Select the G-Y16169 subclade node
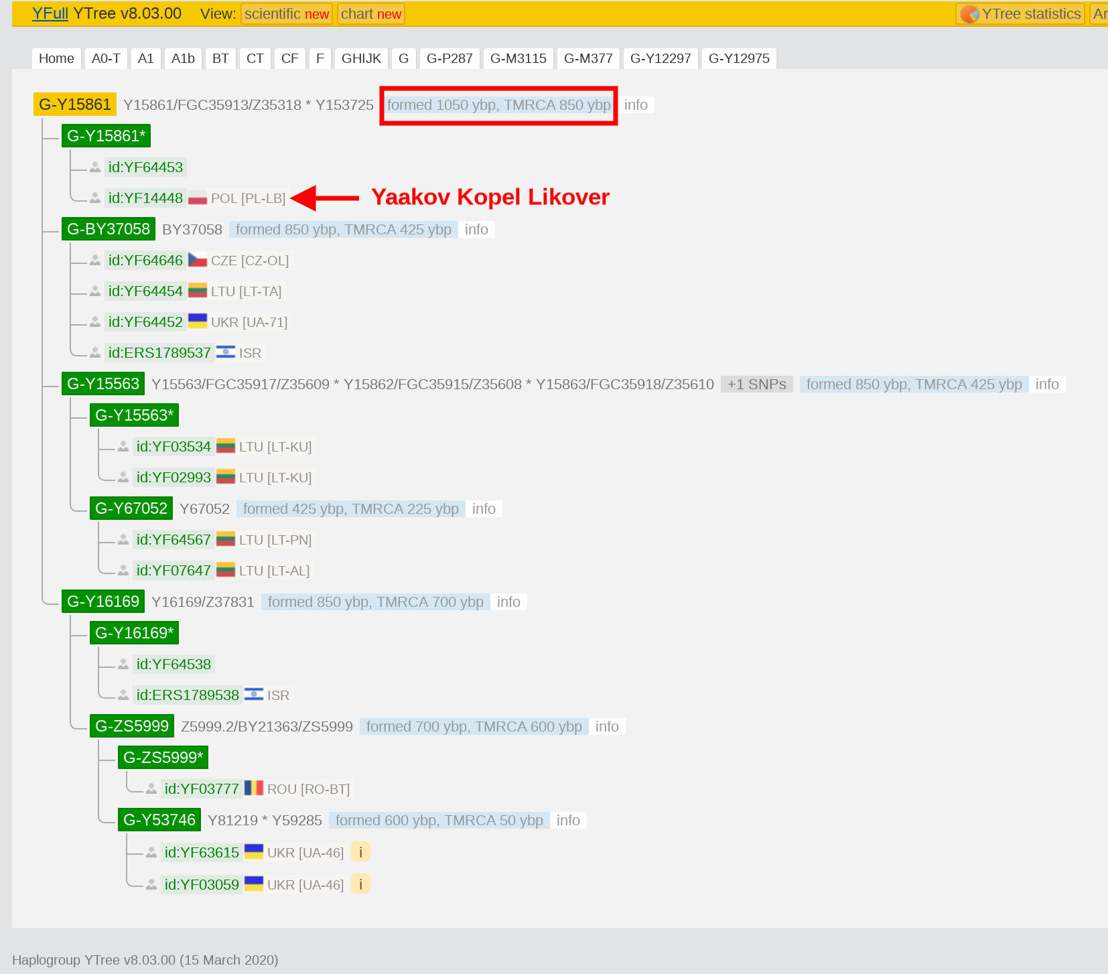The height and width of the screenshot is (974, 1108). (103, 602)
